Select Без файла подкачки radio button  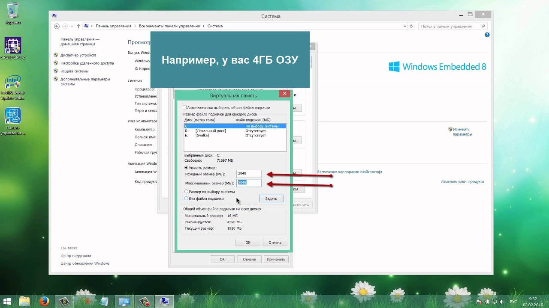point(186,198)
